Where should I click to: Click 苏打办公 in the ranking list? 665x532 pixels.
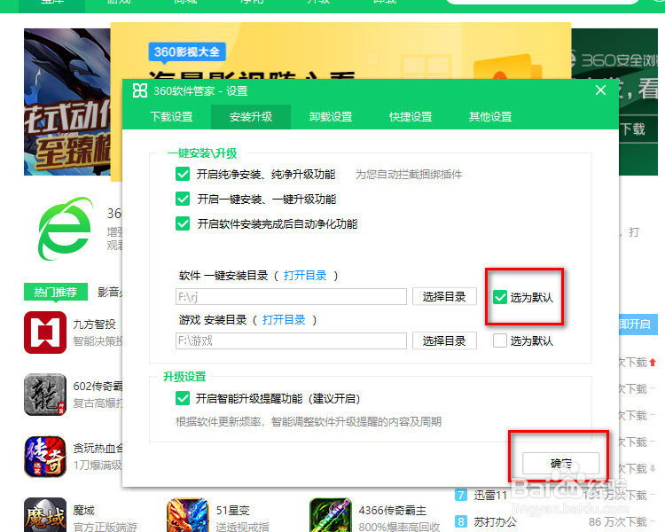coord(495,521)
